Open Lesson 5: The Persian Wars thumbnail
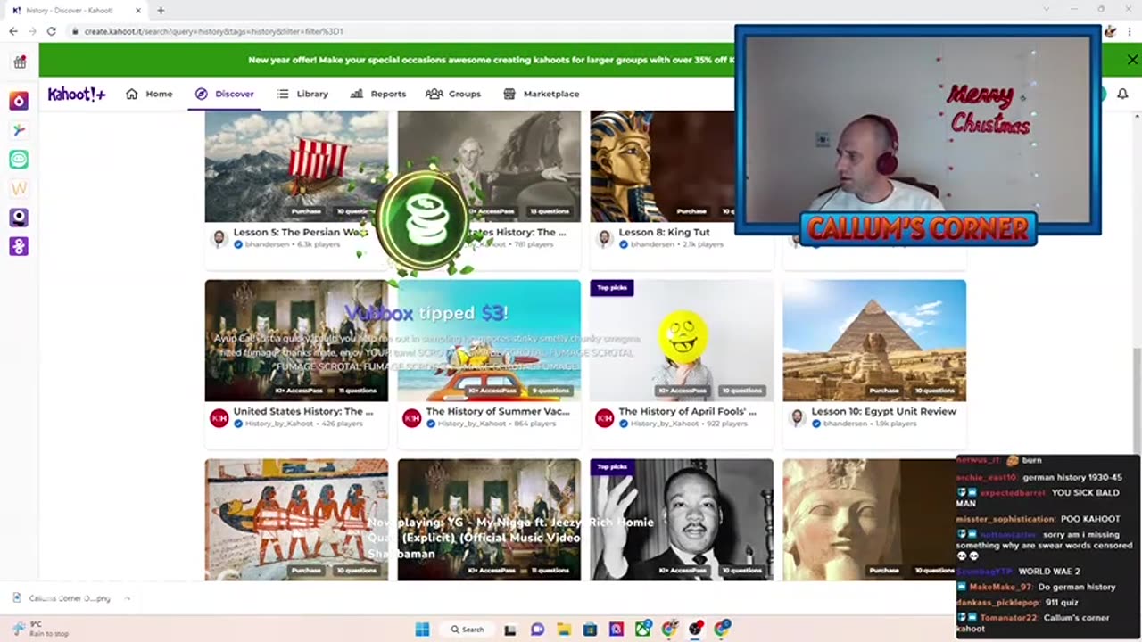1142x642 pixels. (x=296, y=166)
